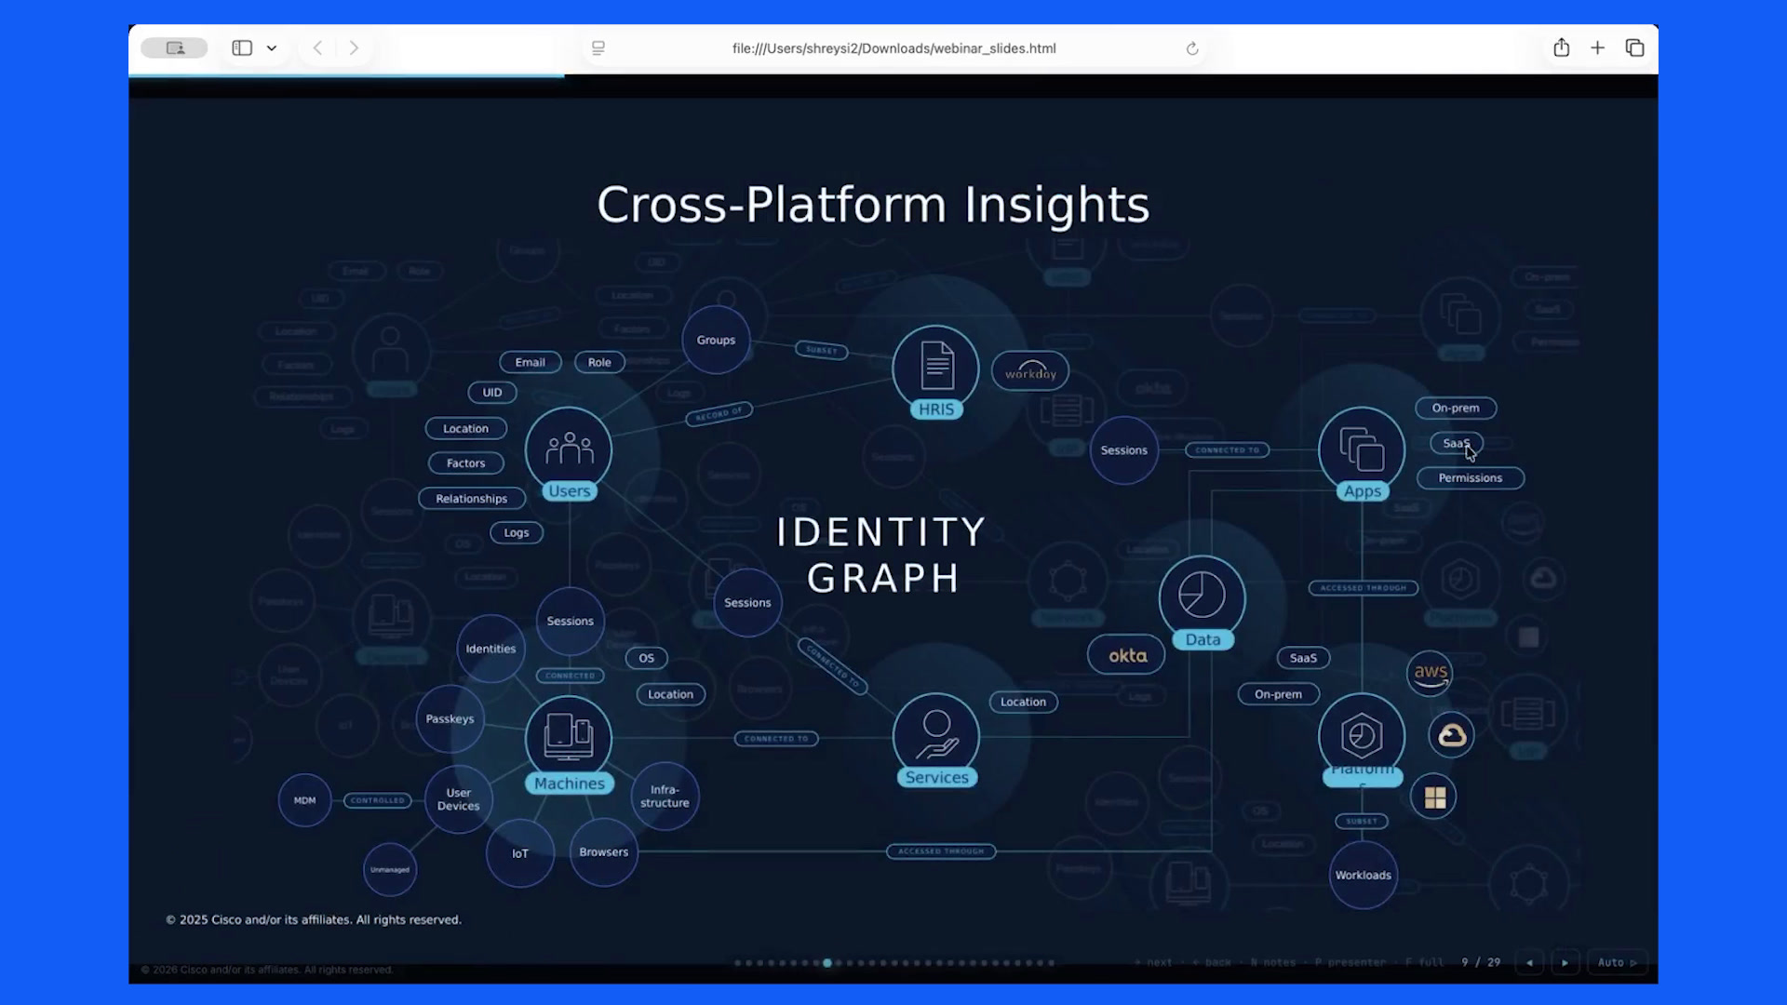
Task: Click the HRIS document icon node
Action: (936, 367)
